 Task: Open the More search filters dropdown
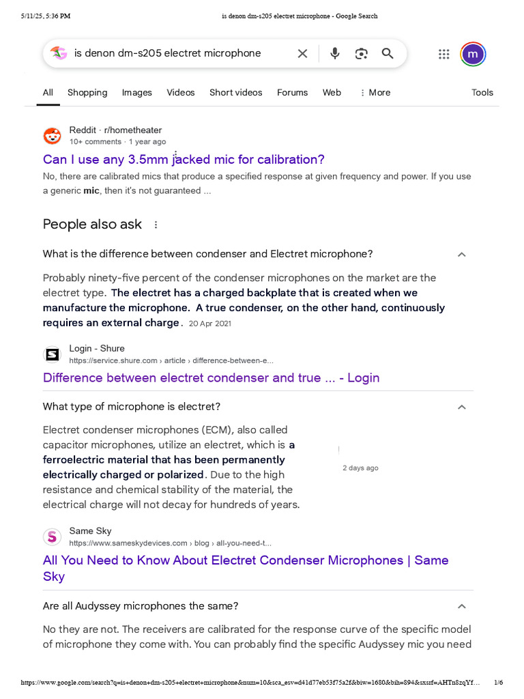coord(375,92)
